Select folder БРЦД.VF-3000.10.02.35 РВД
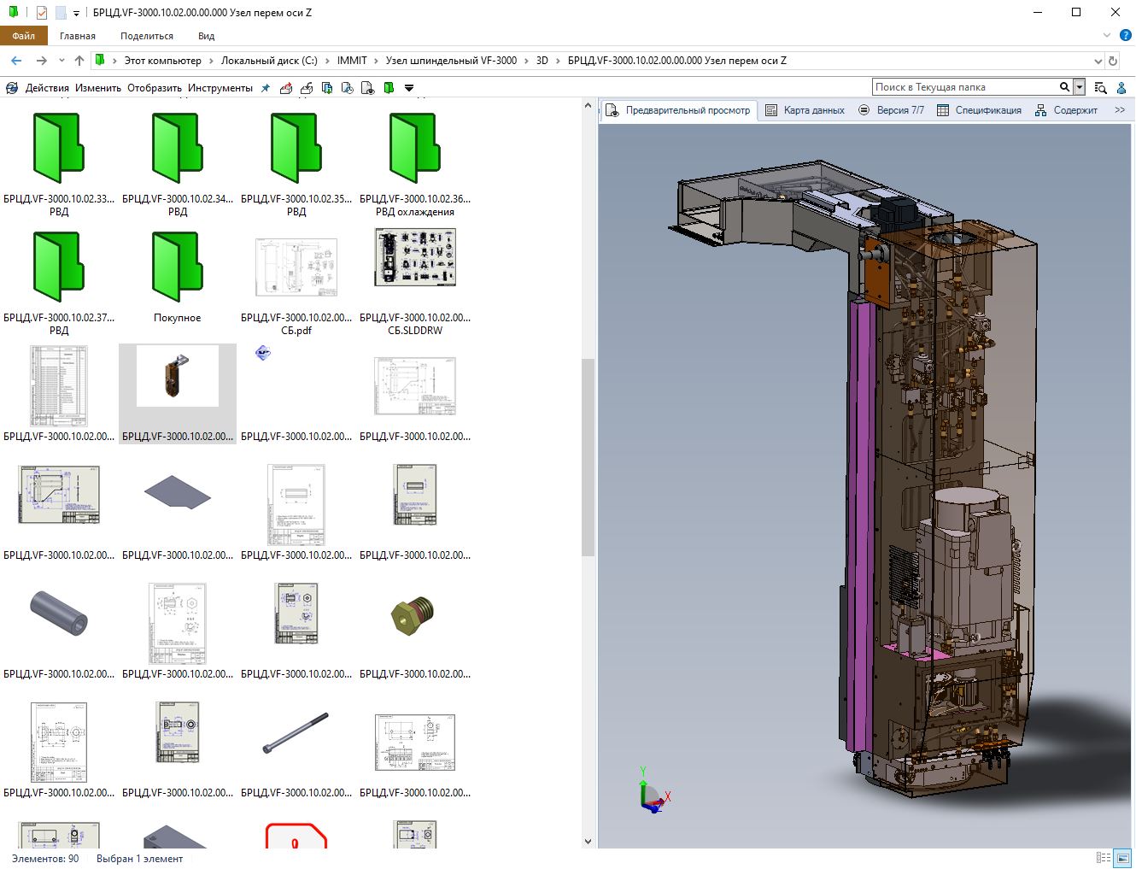Viewport: 1136px width, 869px height. pos(296,161)
